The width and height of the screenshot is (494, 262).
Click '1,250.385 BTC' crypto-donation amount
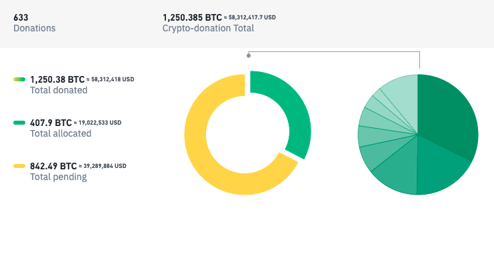coord(192,17)
